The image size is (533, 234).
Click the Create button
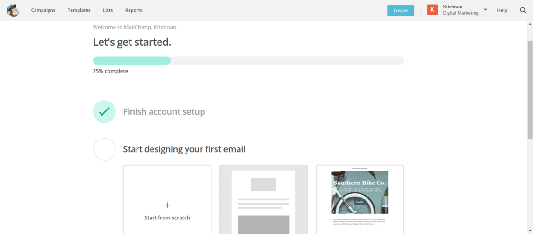tap(400, 11)
